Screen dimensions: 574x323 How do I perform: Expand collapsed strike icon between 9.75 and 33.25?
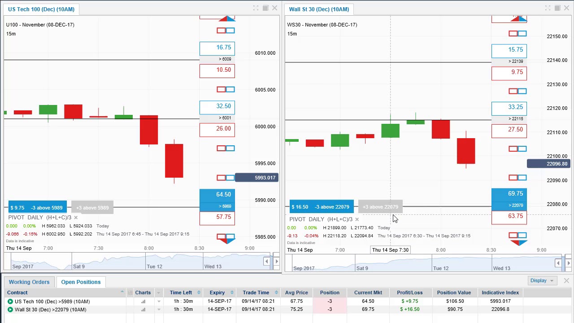click(517, 91)
